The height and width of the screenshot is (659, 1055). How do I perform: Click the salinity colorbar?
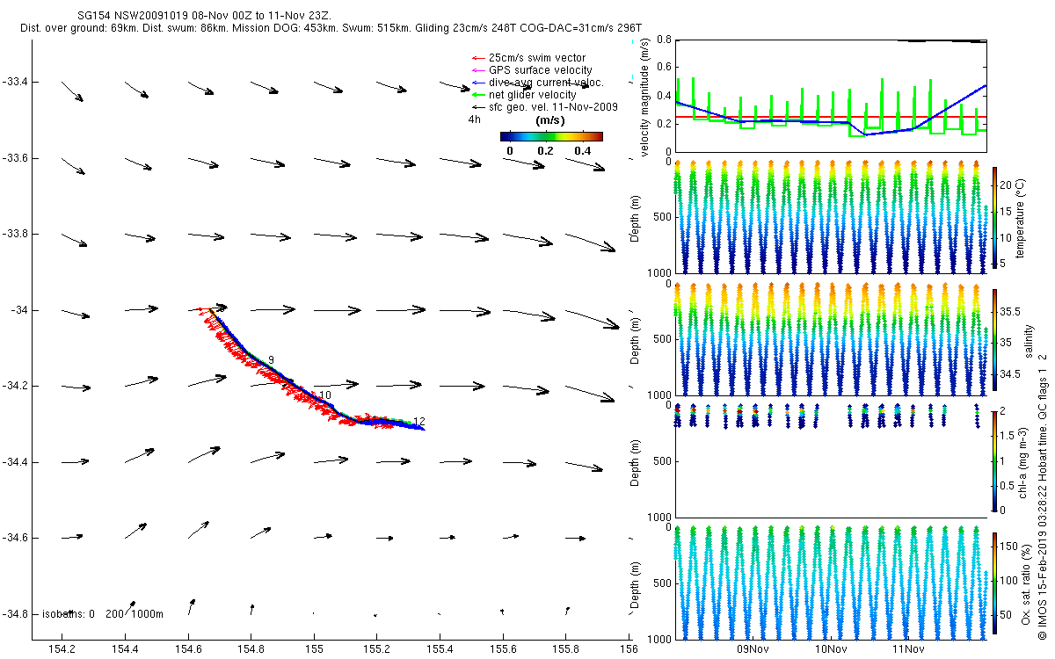click(x=994, y=339)
